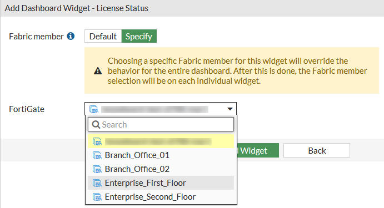Switch Fabric member to Default

[x=103, y=36]
